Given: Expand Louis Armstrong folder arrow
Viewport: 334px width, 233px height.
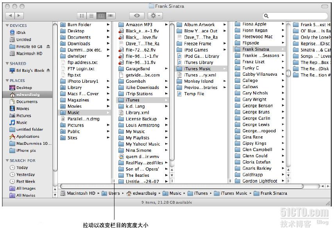Looking at the screenshot, I should [166, 125].
